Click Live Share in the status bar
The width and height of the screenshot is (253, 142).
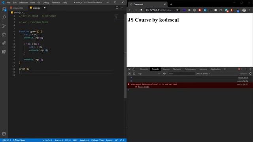tap(19, 140)
